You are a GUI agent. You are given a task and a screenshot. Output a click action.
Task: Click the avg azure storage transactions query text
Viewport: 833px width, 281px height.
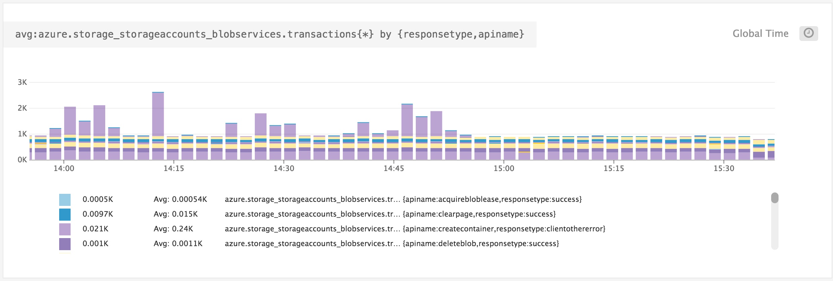click(x=270, y=34)
